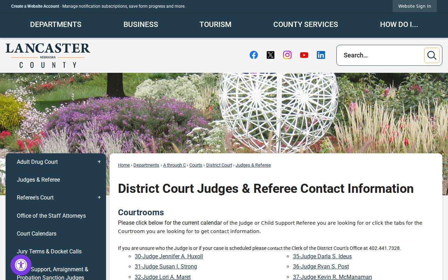Viewport: 448px width, 280px height.
Task: Click Create a Website Account link
Action: 35,6
